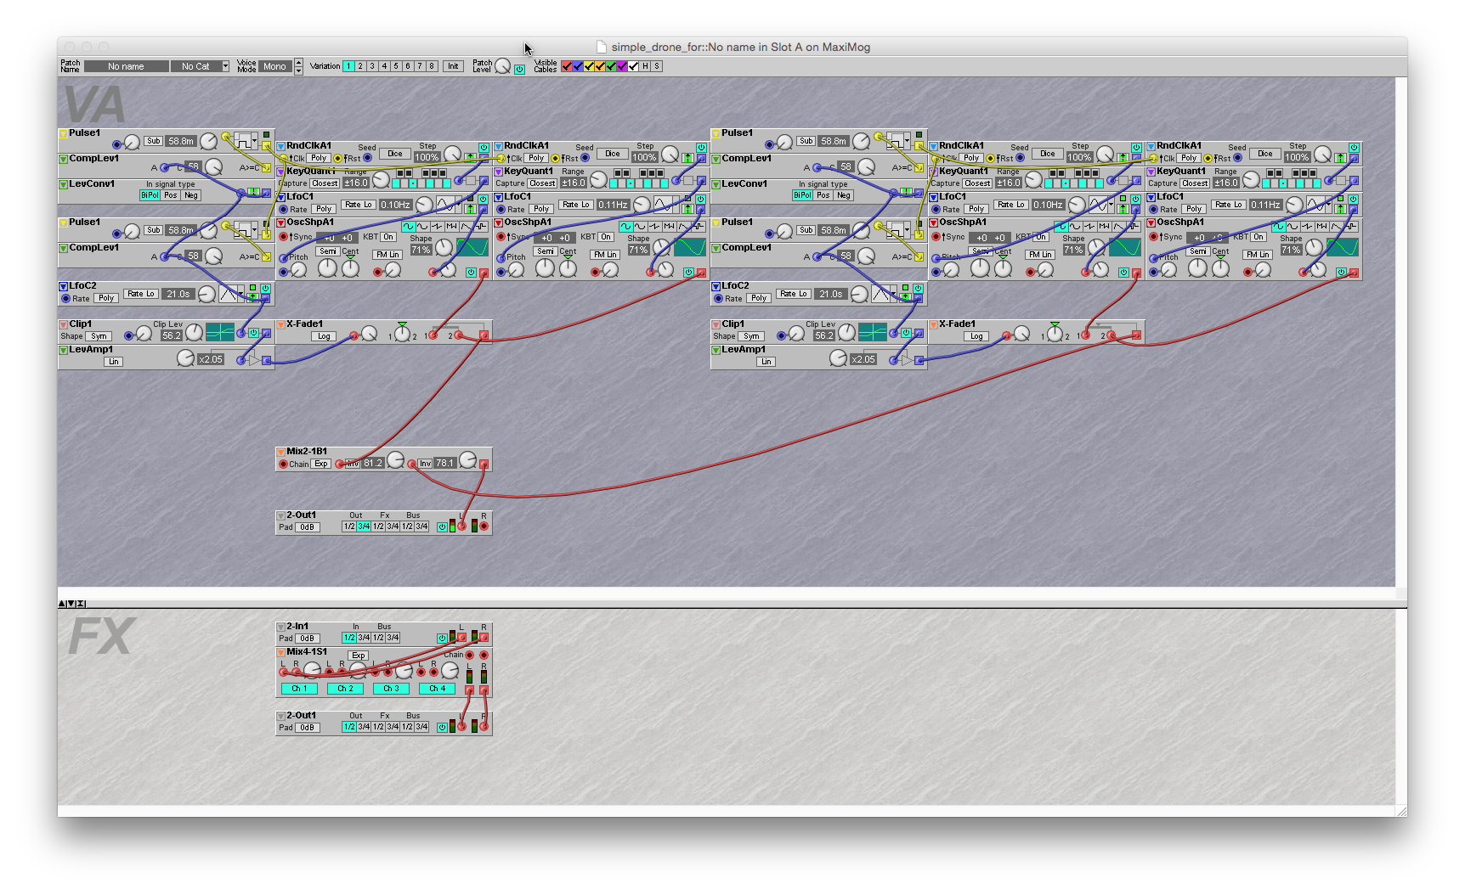1465x895 pixels.
Task: Toggle Ch 4 mute on Mix4-1S1
Action: [x=437, y=689]
